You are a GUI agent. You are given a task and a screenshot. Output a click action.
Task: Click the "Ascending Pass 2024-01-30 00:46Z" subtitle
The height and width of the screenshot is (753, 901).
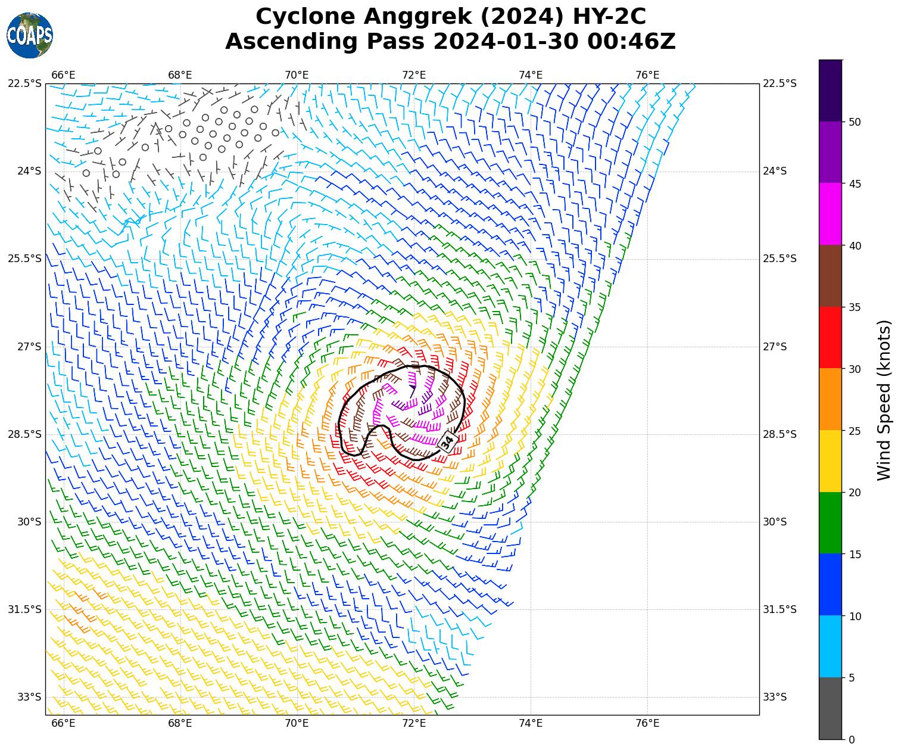coord(450,42)
